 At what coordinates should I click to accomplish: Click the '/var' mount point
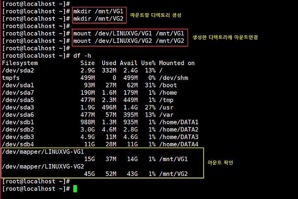pyautogui.click(x=166, y=115)
